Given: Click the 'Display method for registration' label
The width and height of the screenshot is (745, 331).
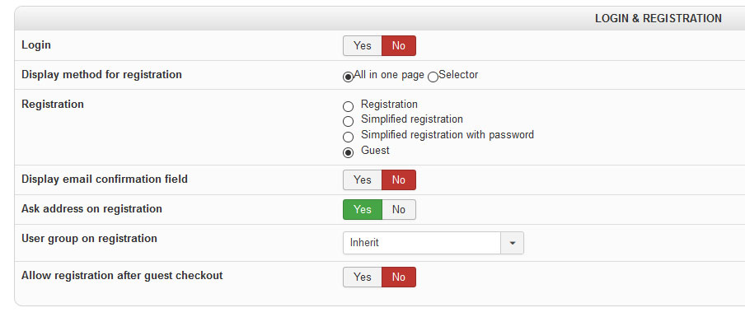Looking at the screenshot, I should pyautogui.click(x=101, y=75).
